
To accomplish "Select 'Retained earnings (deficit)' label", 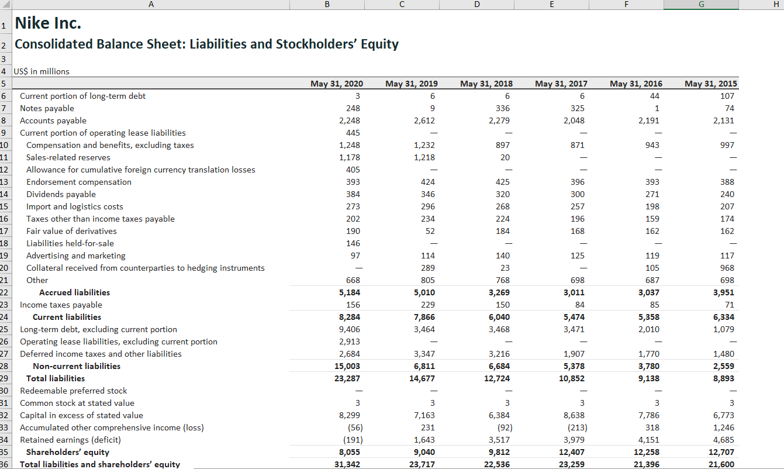I will point(70,440).
